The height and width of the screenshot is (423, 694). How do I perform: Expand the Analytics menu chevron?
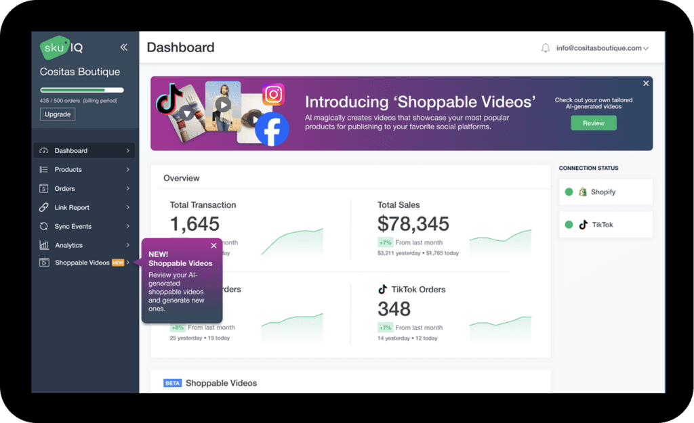point(128,245)
